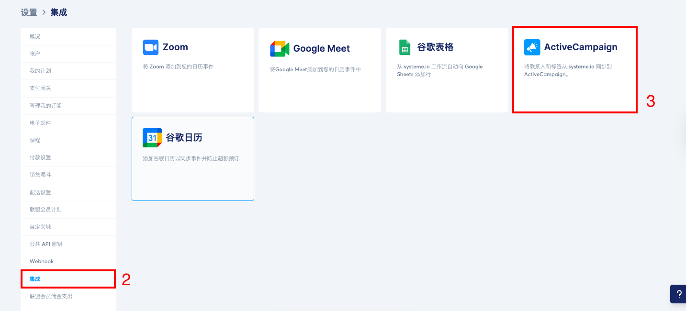Open the 课程 settings entry
Screen dimensions: 686x311
(x=68, y=140)
